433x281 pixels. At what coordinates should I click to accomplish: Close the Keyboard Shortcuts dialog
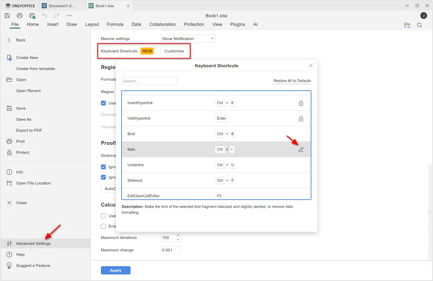(311, 66)
